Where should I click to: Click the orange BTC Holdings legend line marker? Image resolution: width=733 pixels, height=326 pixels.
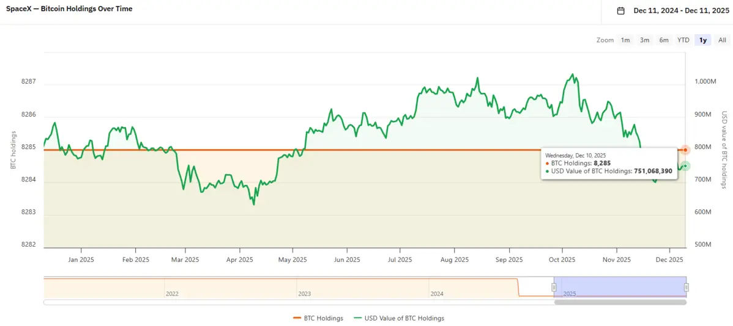(298, 318)
